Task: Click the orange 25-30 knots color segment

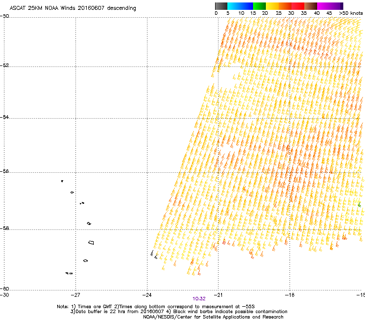Action: pos(285,6)
